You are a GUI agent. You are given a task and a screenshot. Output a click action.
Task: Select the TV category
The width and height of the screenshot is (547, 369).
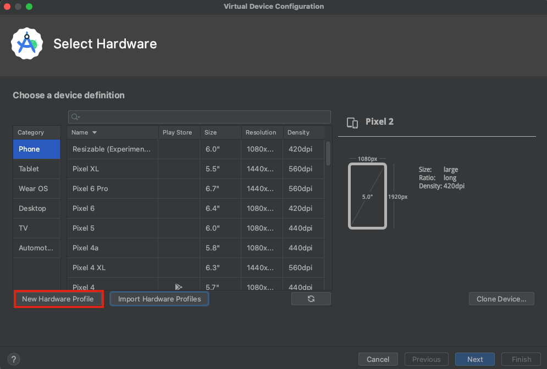(x=37, y=228)
